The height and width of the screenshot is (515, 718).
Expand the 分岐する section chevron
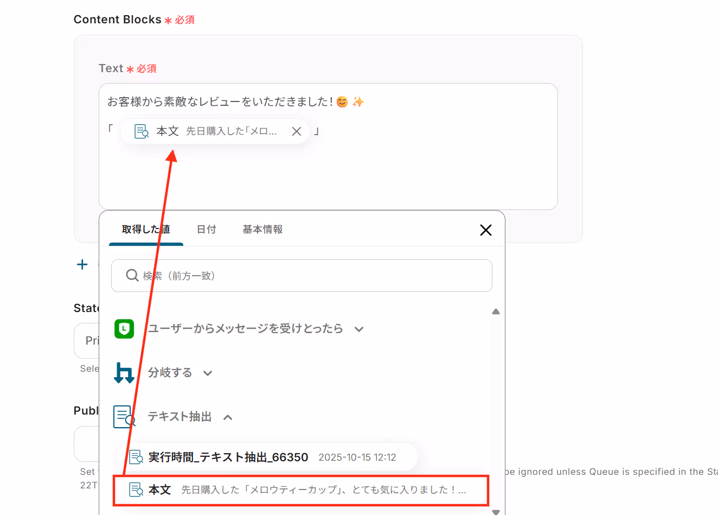click(x=208, y=373)
